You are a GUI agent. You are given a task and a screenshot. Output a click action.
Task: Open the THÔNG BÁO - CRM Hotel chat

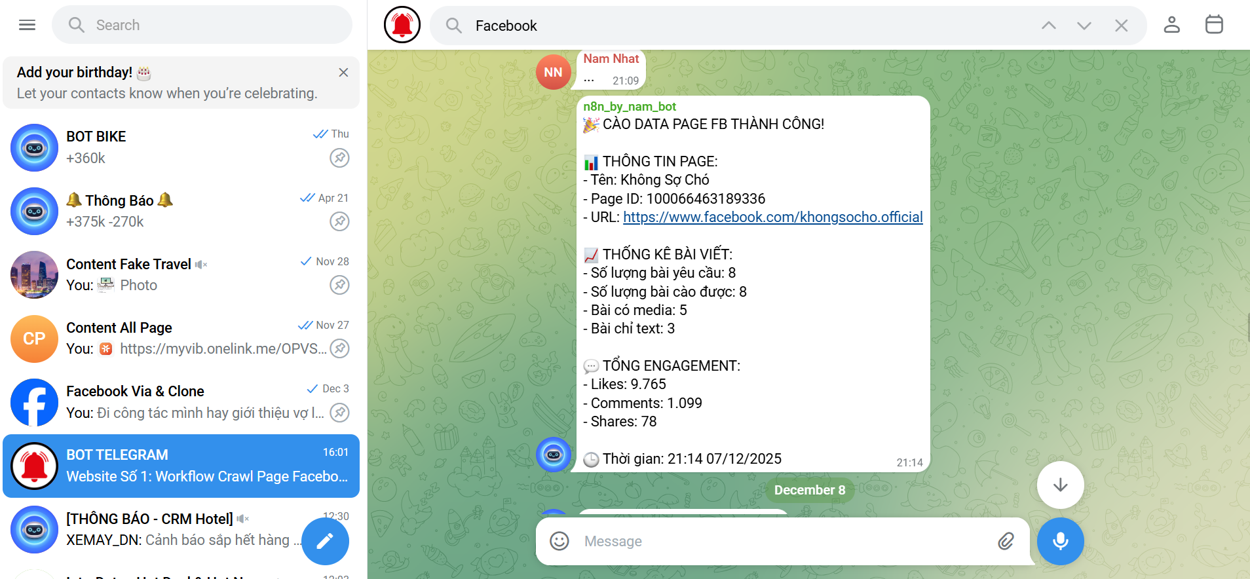(181, 529)
